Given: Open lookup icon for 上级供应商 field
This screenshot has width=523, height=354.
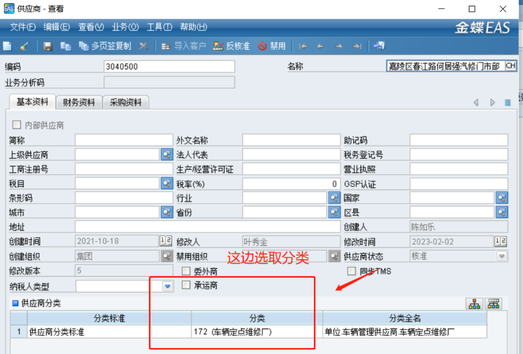Looking at the screenshot, I should 167,154.
